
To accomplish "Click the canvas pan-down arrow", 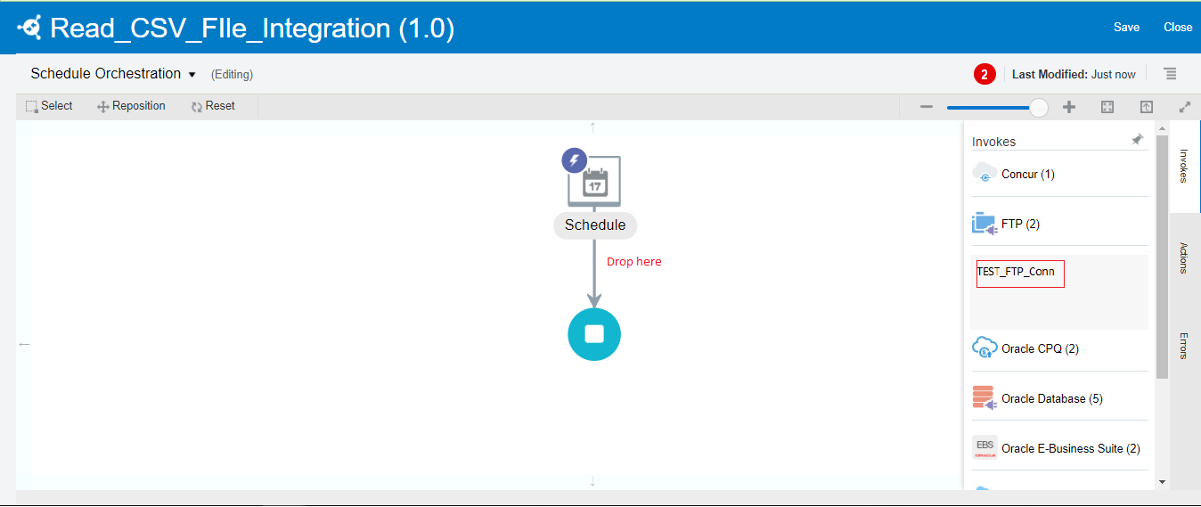I will point(592,481).
